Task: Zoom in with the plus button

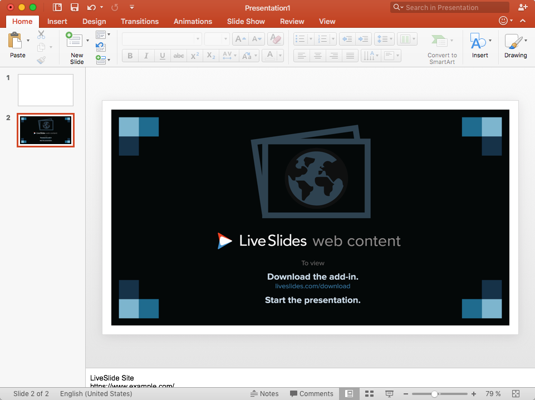Action: [x=474, y=394]
